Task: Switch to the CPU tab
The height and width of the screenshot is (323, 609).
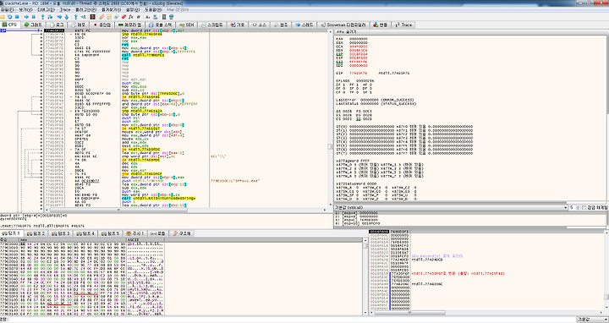Action: (9, 25)
